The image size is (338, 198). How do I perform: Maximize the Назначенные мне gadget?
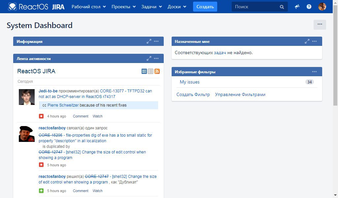(307, 41)
